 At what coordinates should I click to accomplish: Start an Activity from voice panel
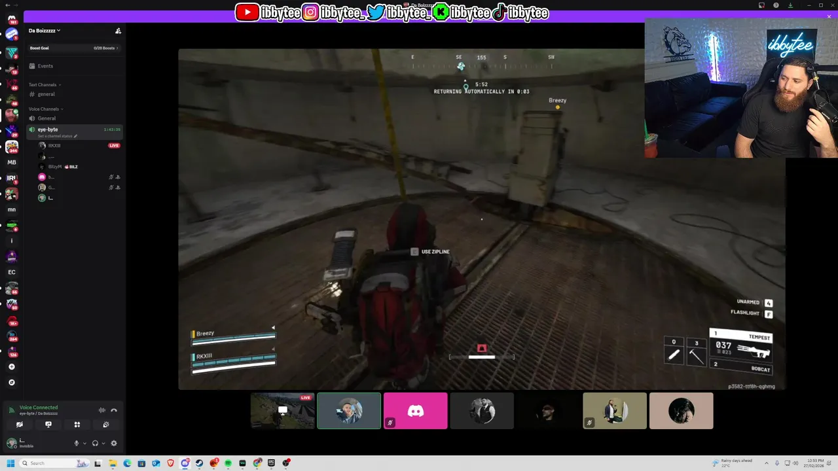click(77, 425)
